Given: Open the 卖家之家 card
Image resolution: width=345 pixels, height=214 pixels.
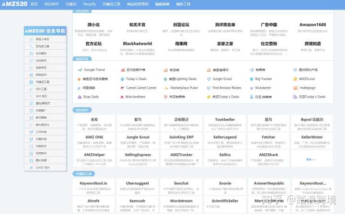Looking at the screenshot, I should tap(225, 46).
